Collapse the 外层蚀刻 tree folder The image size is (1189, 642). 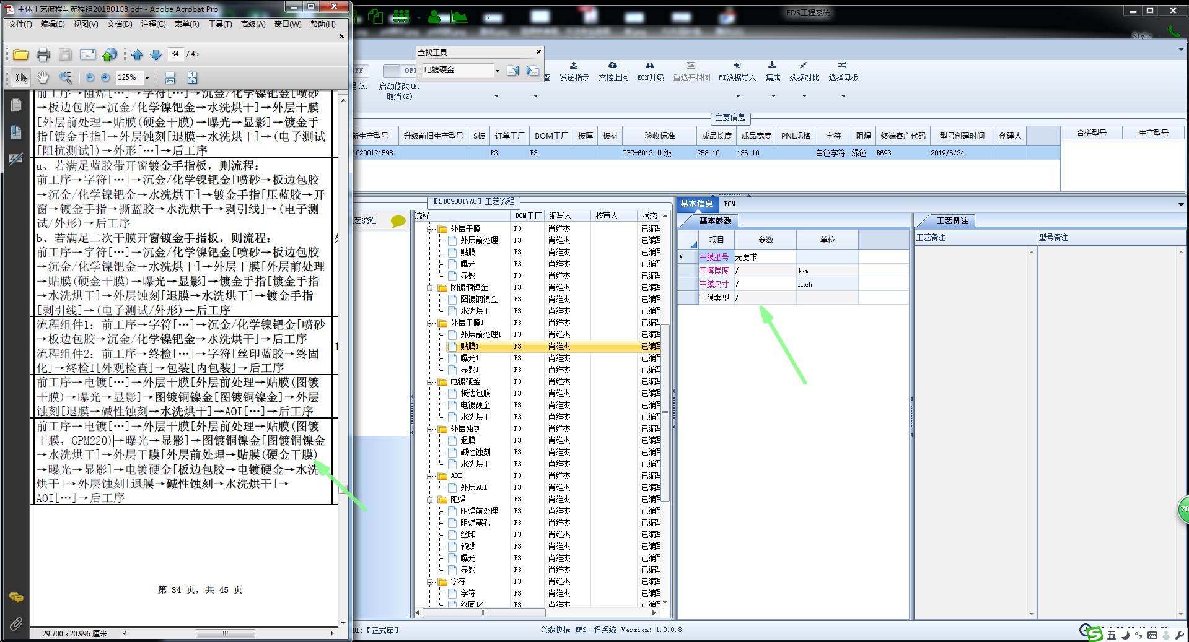429,429
